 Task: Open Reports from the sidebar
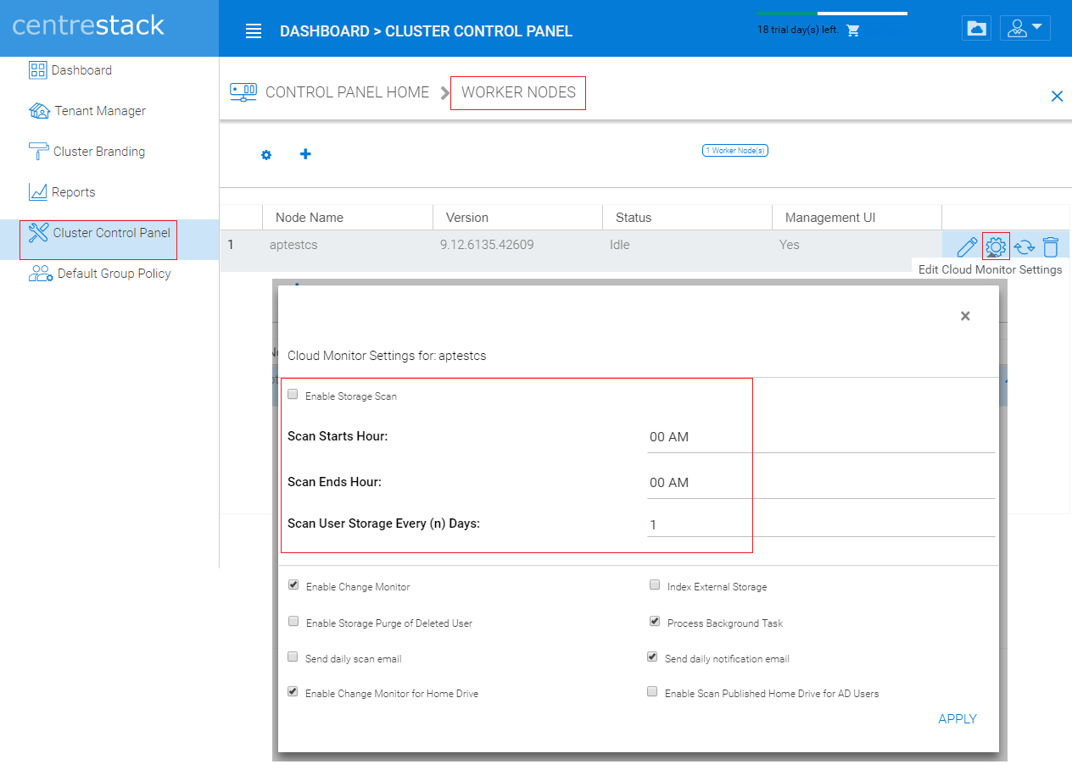[73, 192]
